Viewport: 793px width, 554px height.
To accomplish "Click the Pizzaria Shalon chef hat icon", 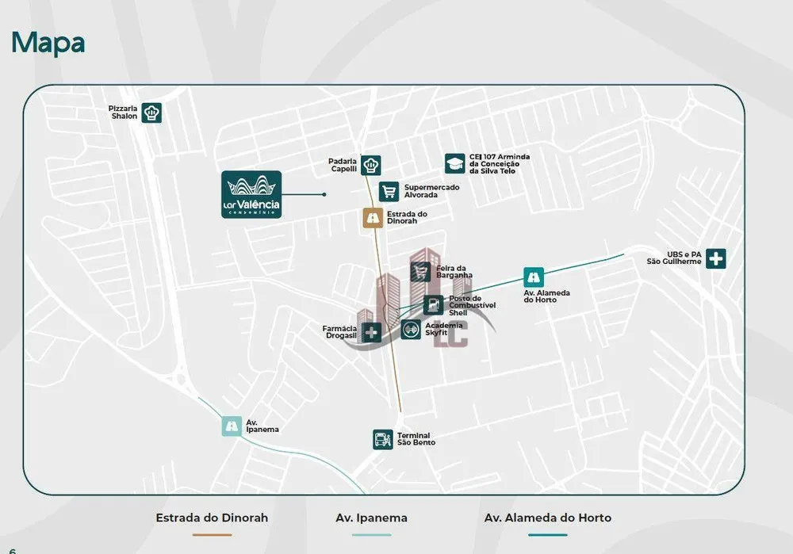I will click(x=151, y=113).
